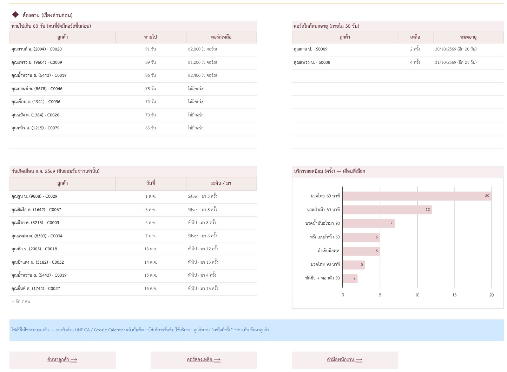Select birthday row คุณจูน น. (9808) · C0029
Image resolution: width=507 pixels, height=372 pixels.
(133, 196)
